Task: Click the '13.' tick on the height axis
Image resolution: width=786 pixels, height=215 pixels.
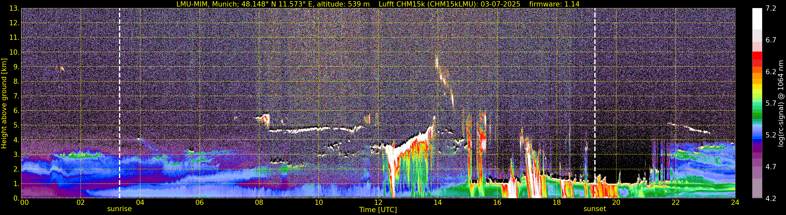Action: point(14,8)
